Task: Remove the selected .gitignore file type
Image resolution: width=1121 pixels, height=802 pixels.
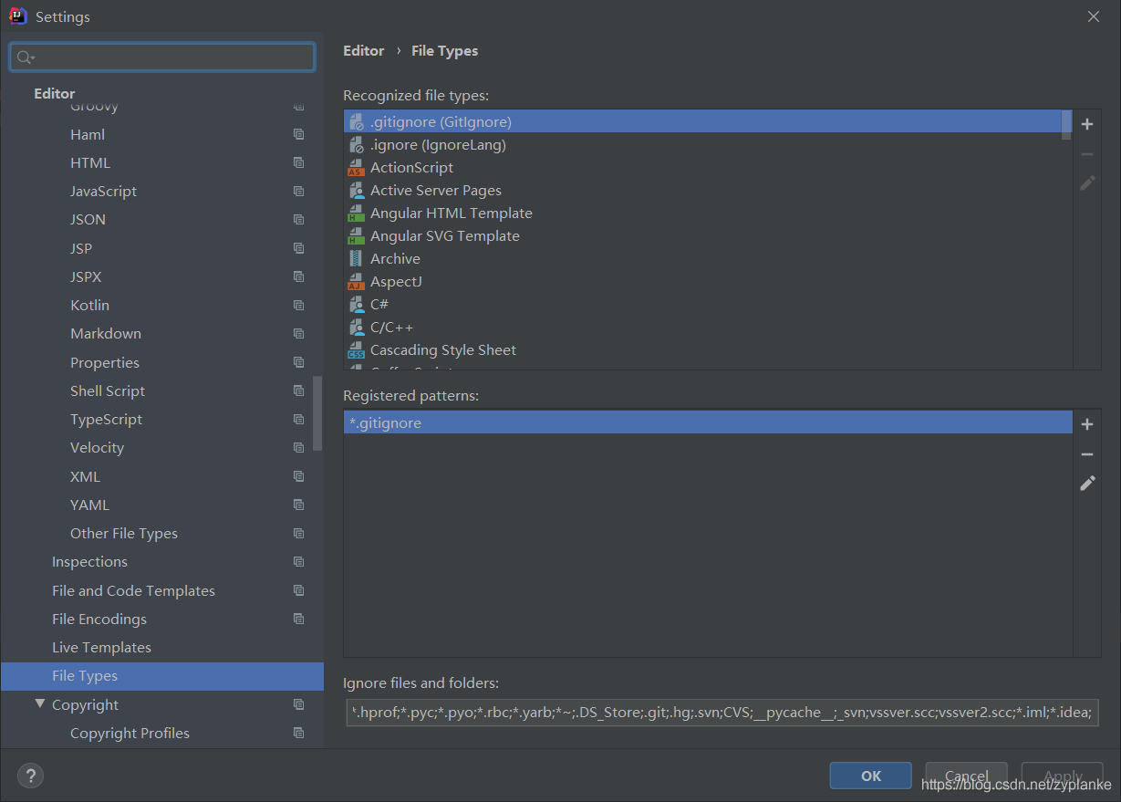Action: click(1087, 153)
